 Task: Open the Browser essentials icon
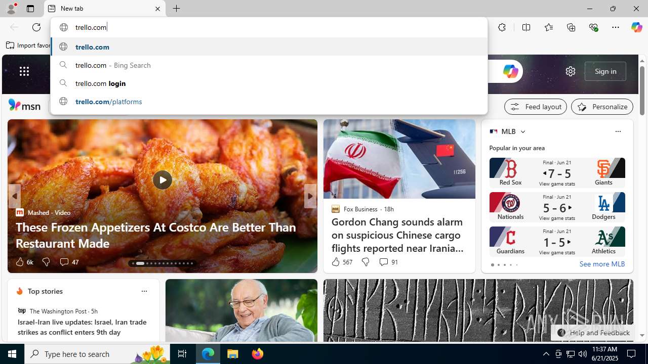pyautogui.click(x=593, y=27)
